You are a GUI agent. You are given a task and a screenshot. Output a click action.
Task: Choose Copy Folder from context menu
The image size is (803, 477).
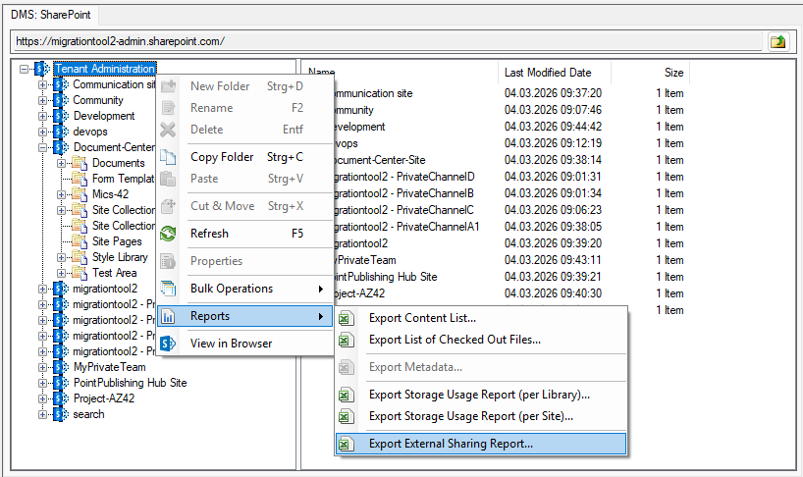245,157
